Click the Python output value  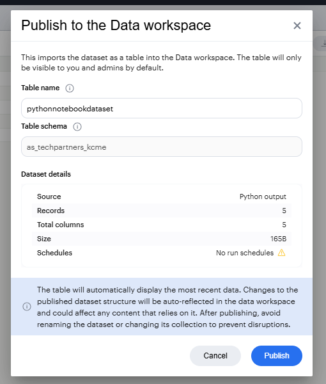(x=263, y=196)
